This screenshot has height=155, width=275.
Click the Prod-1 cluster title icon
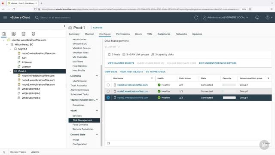(x=70, y=28)
